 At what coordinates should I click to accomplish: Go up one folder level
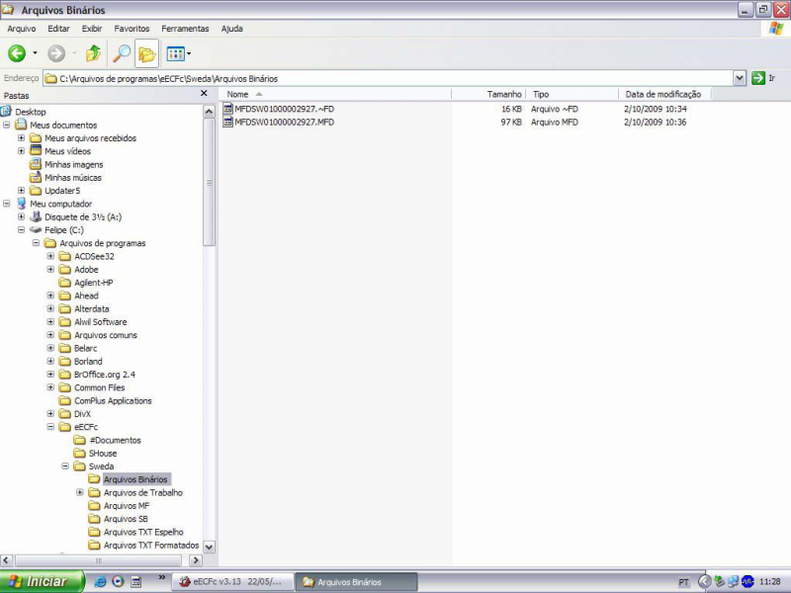pyautogui.click(x=93, y=53)
